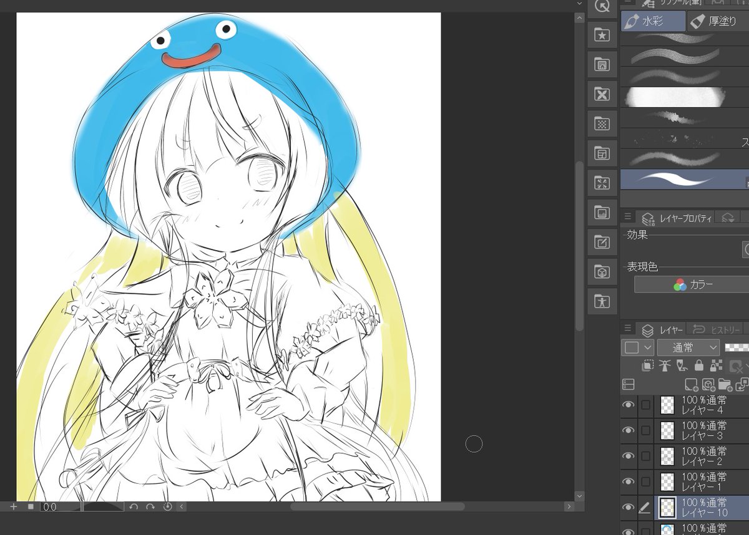This screenshot has width=749, height=535.
Task: Select the レイヤー 2 name text
Action: click(702, 461)
